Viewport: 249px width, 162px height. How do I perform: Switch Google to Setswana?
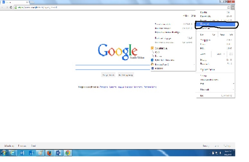[x=138, y=87]
